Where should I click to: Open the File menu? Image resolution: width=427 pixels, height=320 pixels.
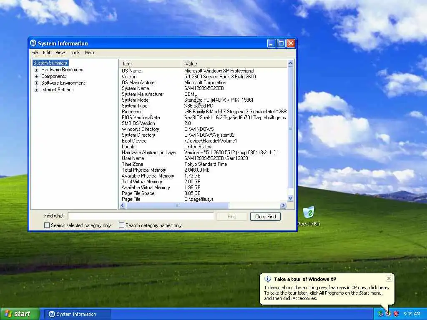(x=35, y=52)
